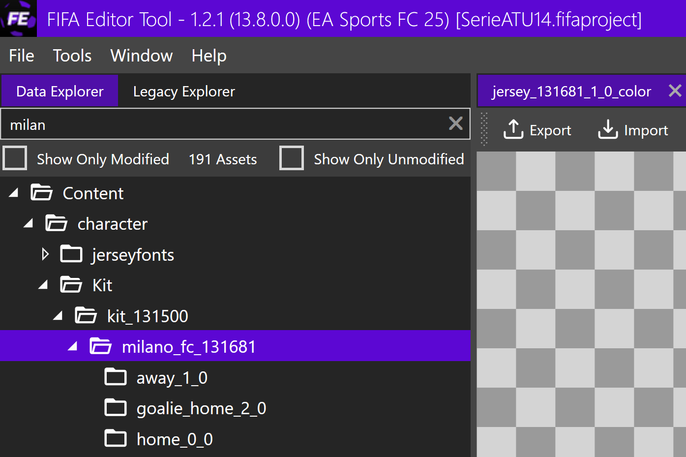Close the jersey_131681_1_0_color tab
This screenshot has width=686, height=457.
675,91
